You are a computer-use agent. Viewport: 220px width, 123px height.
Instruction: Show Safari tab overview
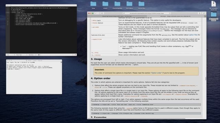pyautogui.click(x=204, y=13)
